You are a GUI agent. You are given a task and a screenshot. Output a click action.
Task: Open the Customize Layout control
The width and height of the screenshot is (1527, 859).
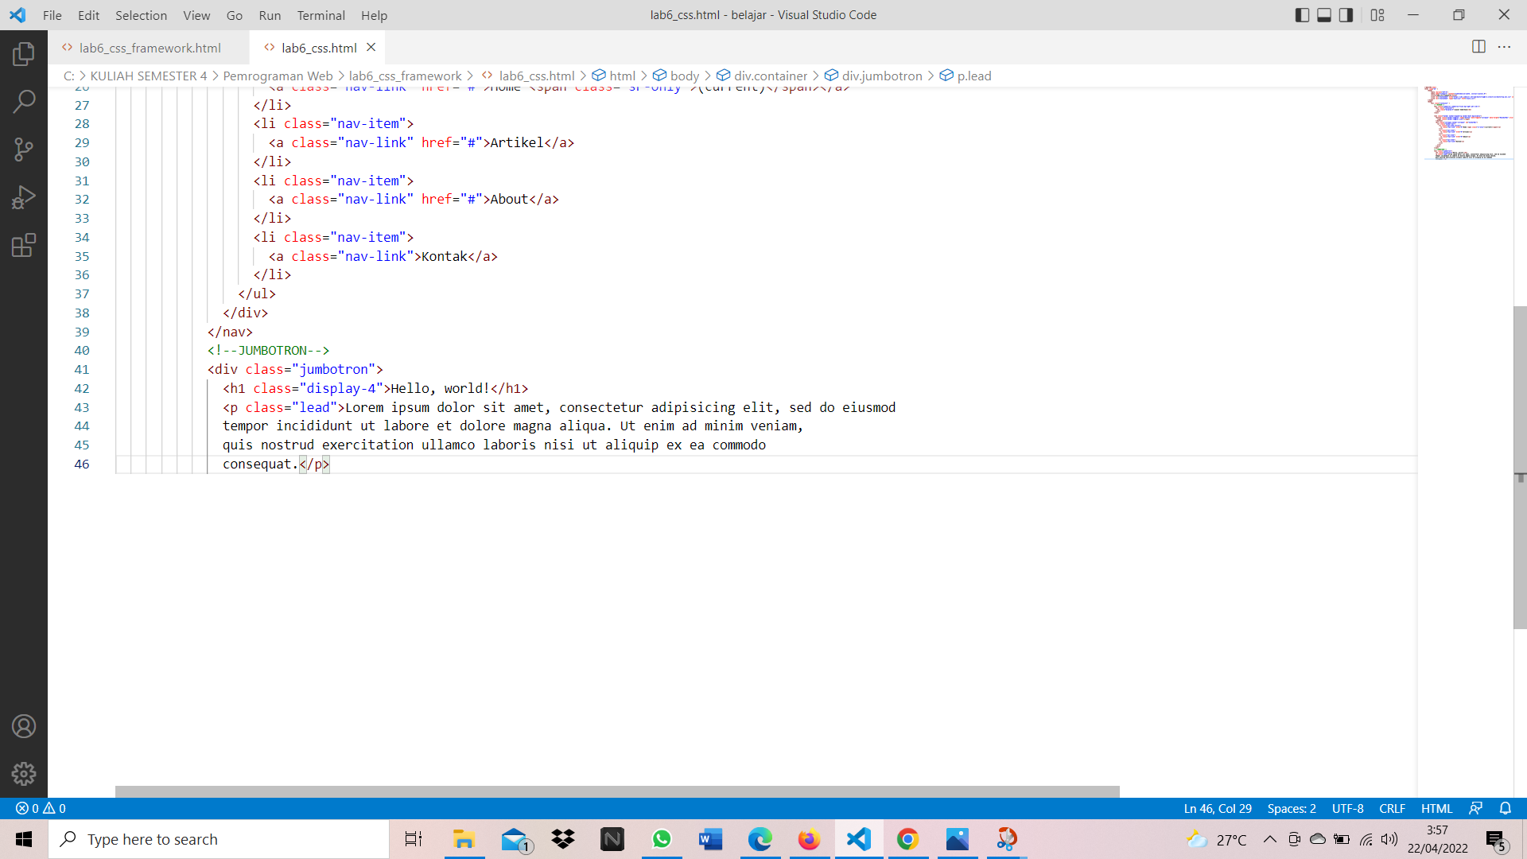click(1377, 14)
